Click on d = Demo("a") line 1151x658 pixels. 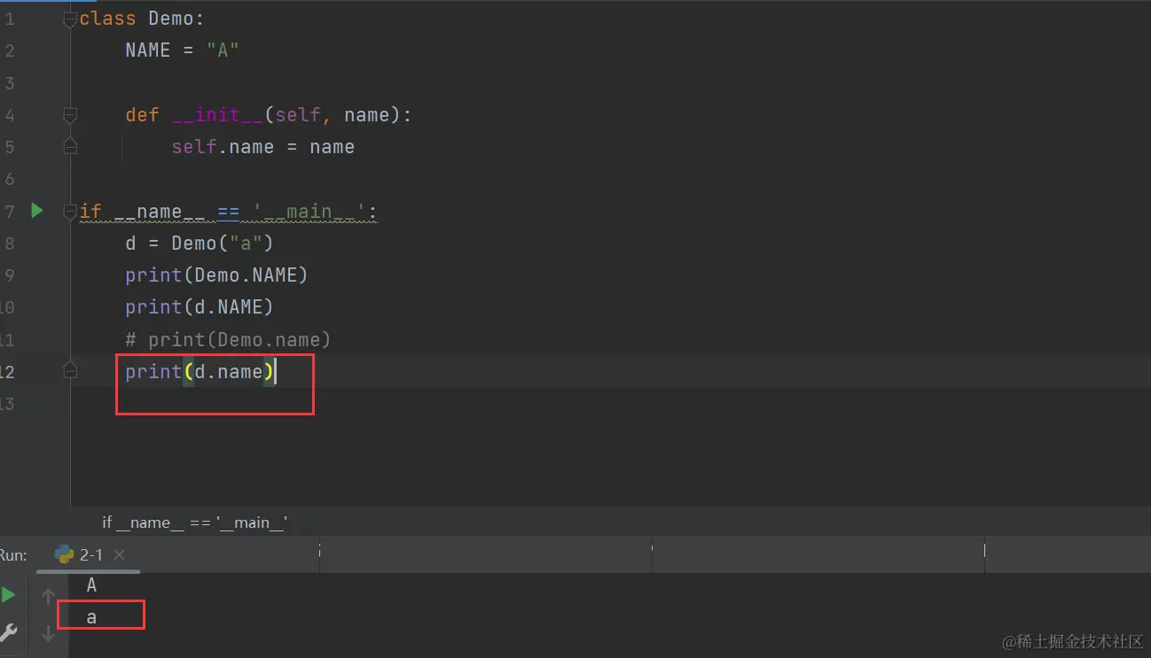pyautogui.click(x=200, y=244)
